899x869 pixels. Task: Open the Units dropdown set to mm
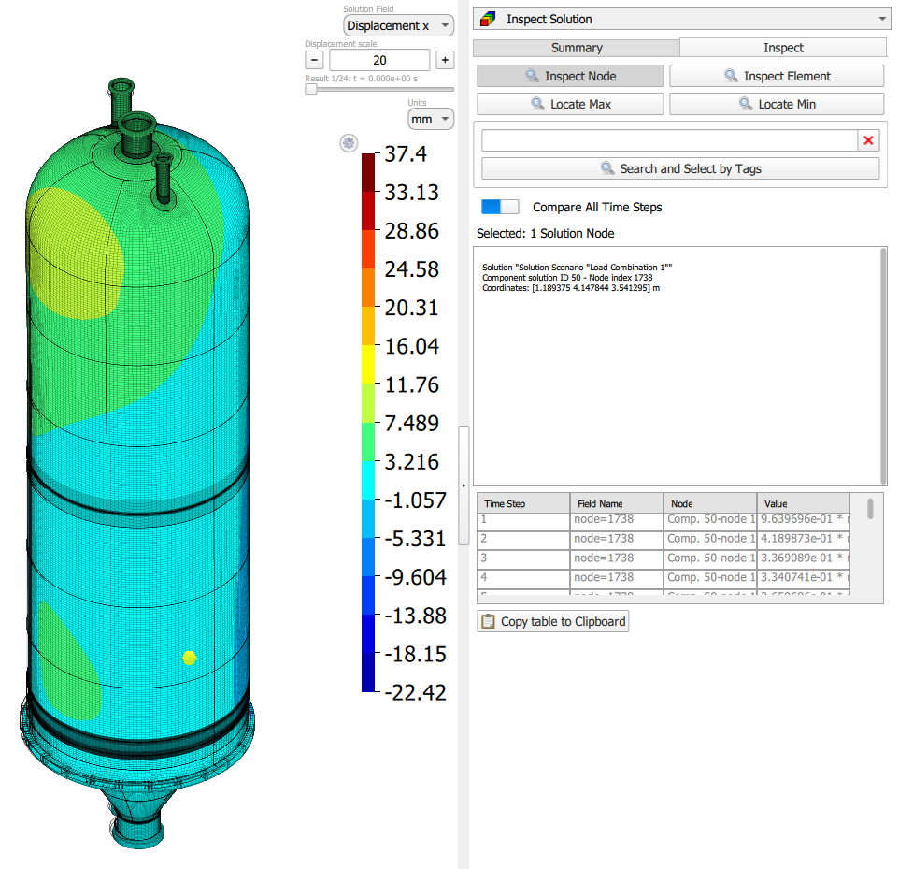pyautogui.click(x=431, y=120)
